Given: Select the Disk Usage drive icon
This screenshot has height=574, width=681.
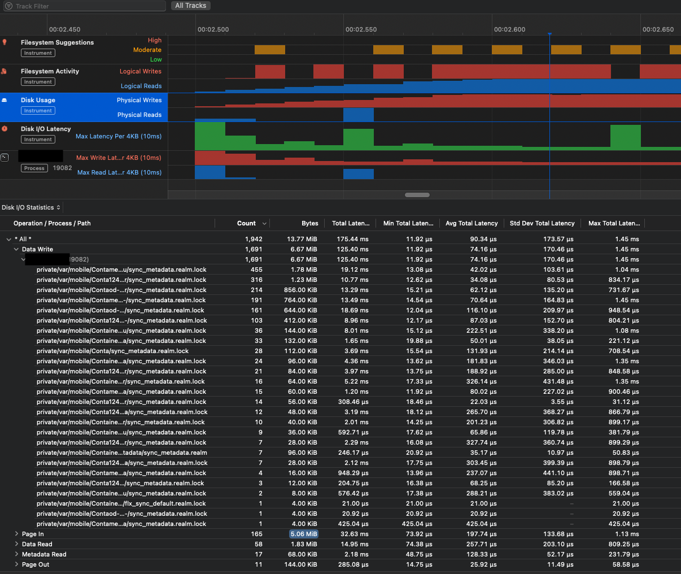Looking at the screenshot, I should click(x=5, y=100).
